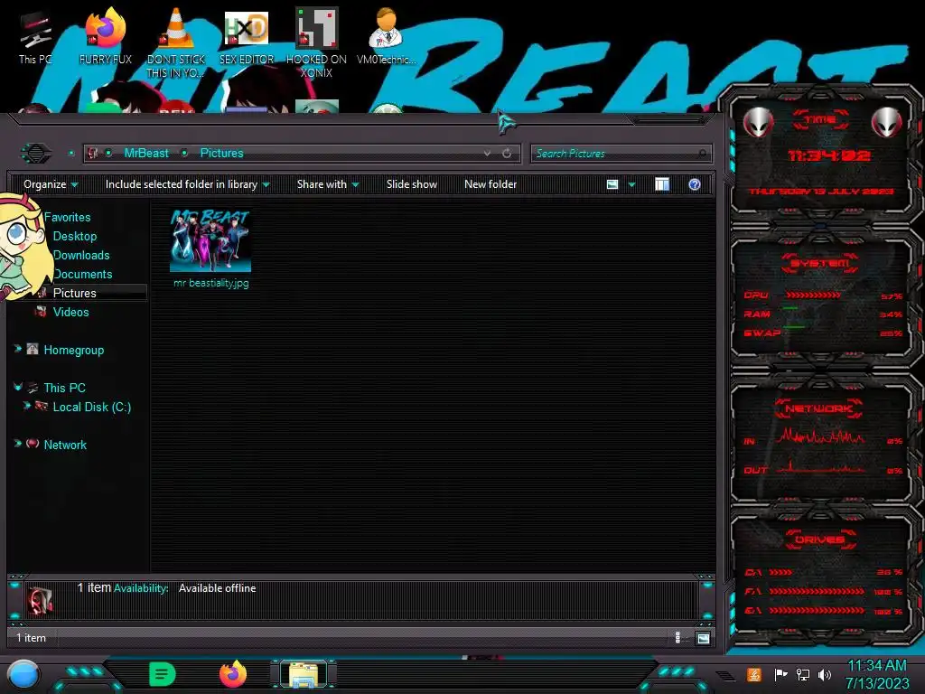Open Explorer help icon

(x=695, y=184)
